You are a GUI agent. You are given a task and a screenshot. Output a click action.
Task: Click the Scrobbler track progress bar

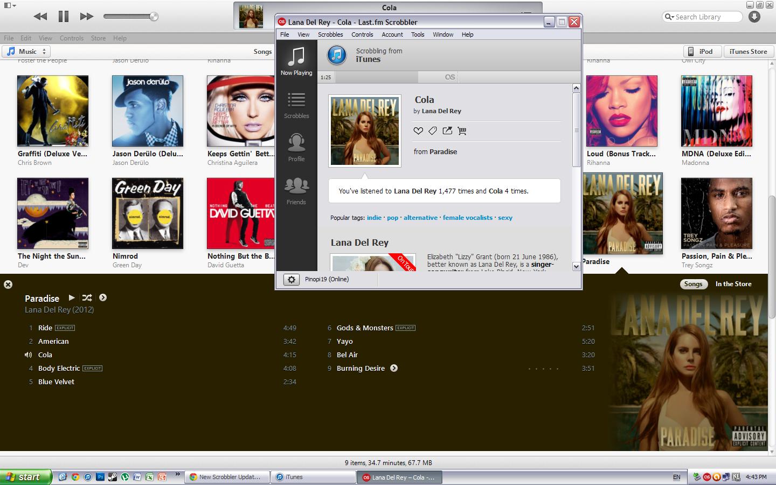450,77
